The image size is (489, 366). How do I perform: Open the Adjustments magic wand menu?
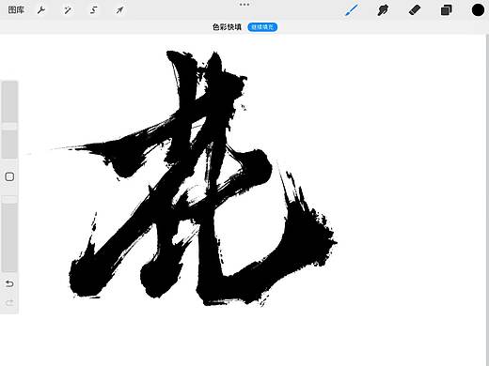(68, 10)
